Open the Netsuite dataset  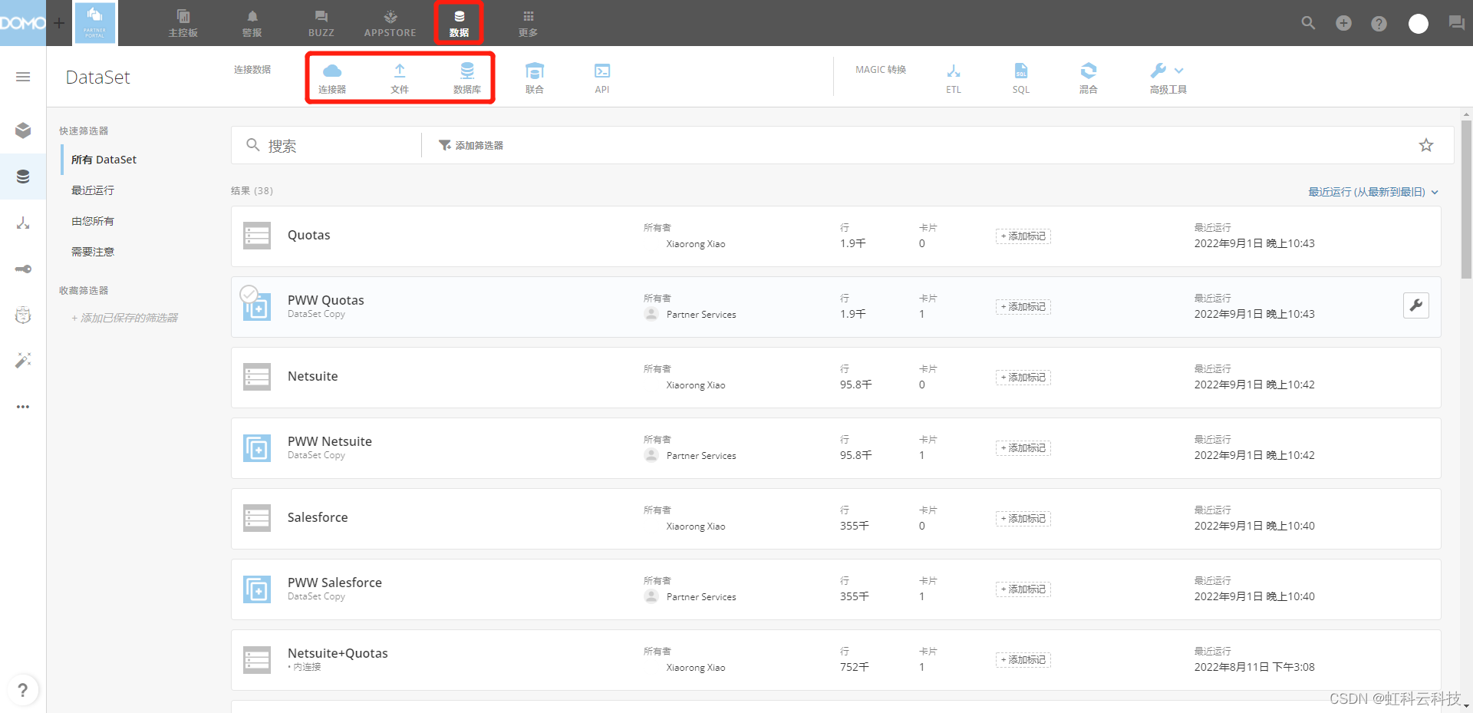312,376
